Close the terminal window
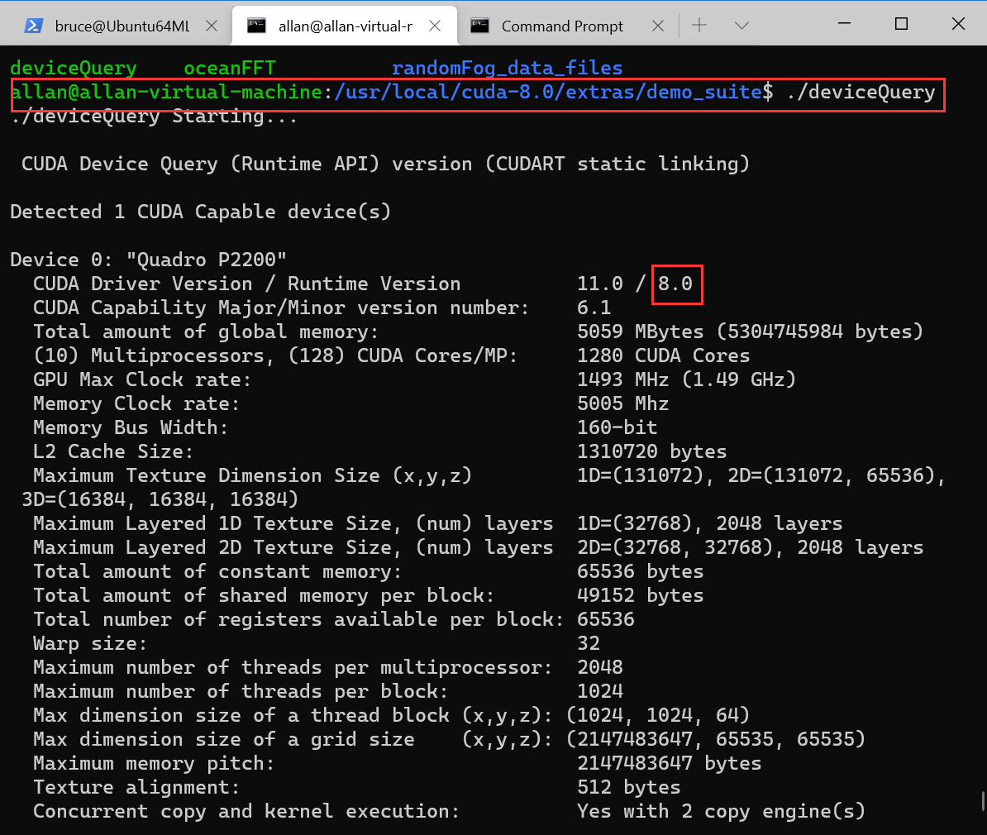 (958, 24)
